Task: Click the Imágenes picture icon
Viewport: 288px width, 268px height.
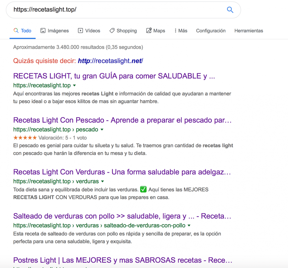Action: coord(43,30)
